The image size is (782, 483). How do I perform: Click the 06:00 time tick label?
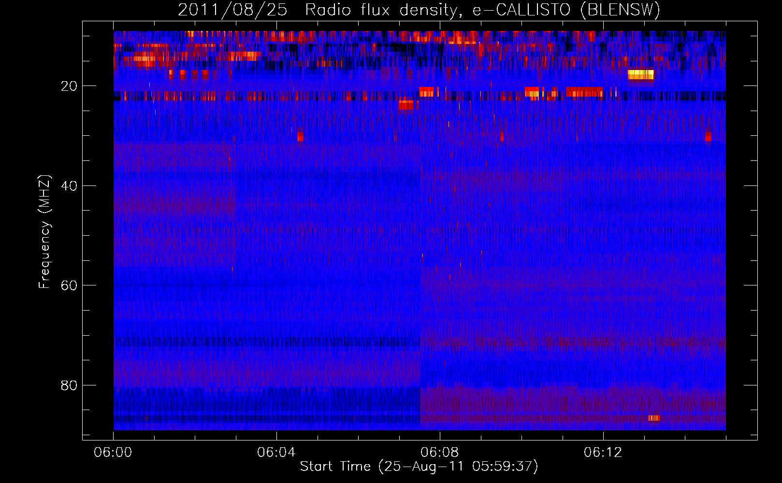(113, 453)
